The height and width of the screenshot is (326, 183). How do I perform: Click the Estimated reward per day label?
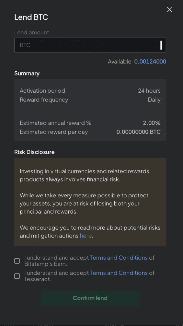(54, 132)
